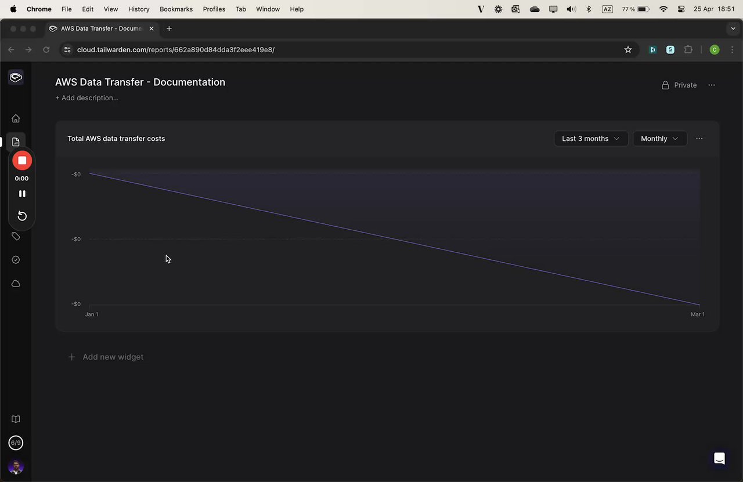
Task: Expand the Monthly granularity dropdown
Action: [660, 139]
